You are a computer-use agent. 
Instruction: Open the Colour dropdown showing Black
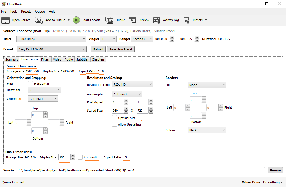pyautogui.click(x=207, y=130)
